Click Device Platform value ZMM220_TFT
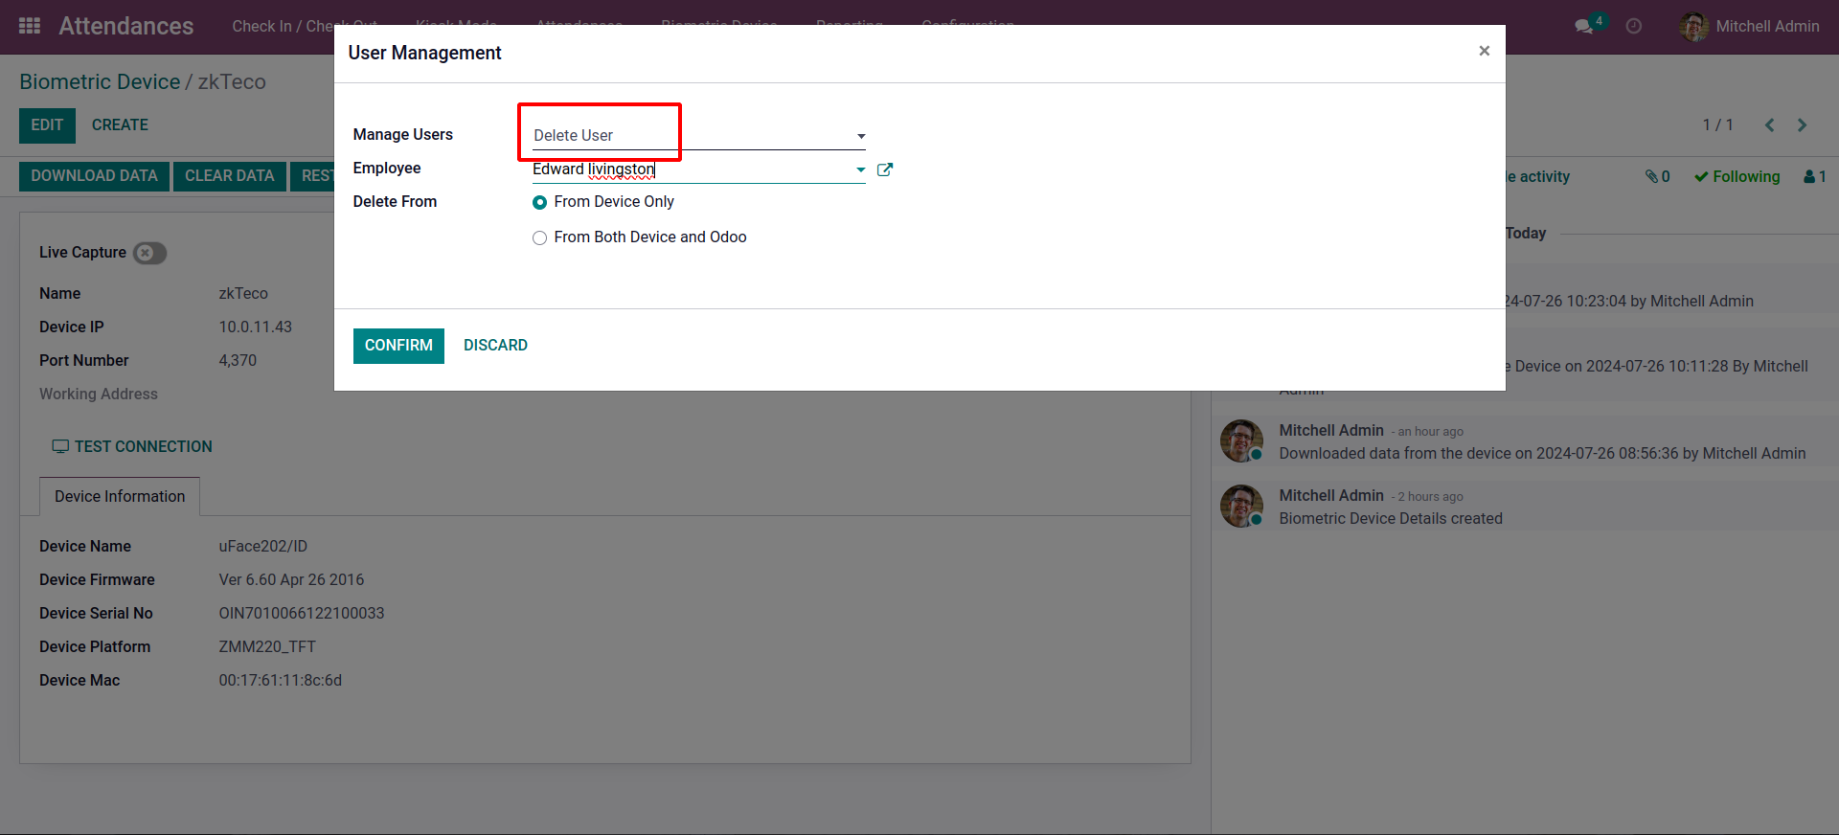The image size is (1839, 835). point(267,646)
